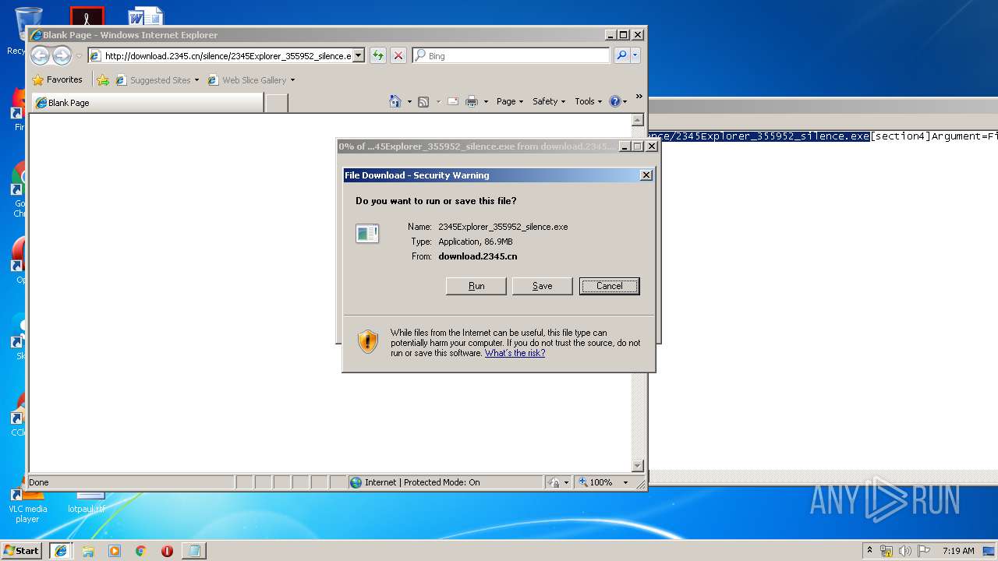
Task: Open the Page menu
Action: coord(510,101)
